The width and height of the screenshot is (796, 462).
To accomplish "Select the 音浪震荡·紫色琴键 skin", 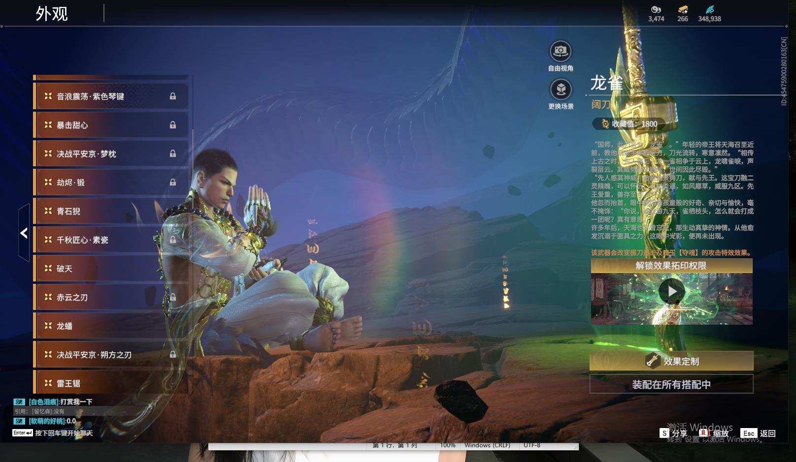I will point(111,96).
